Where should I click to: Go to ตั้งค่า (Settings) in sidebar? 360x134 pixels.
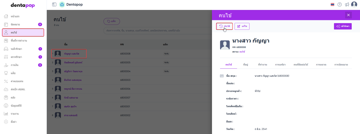[14, 122]
